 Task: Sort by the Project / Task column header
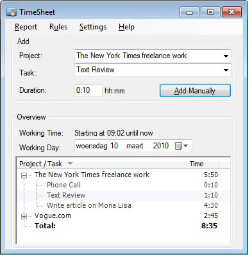coord(101,164)
